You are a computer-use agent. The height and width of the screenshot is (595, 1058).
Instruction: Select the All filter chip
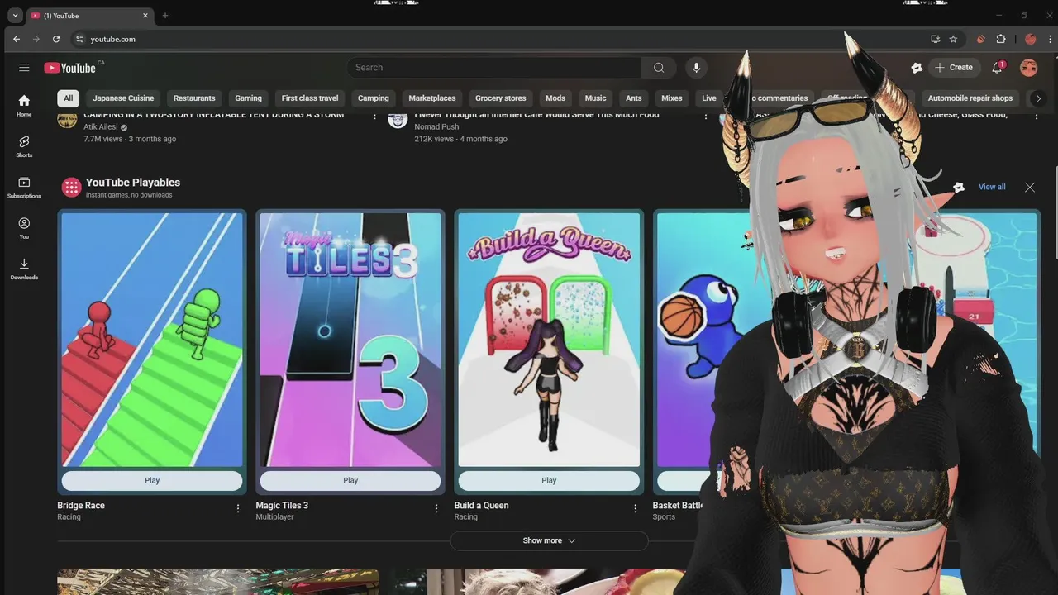pyautogui.click(x=68, y=98)
